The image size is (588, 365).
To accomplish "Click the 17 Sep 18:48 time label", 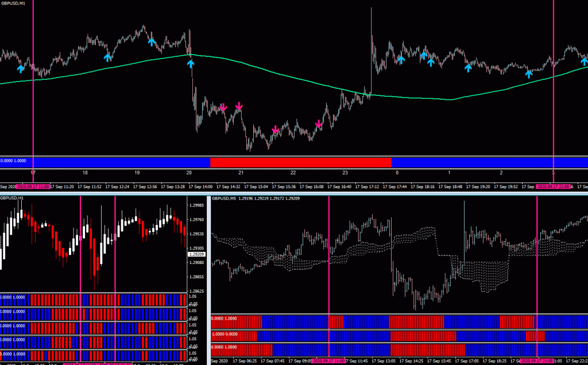I will [x=450, y=187].
